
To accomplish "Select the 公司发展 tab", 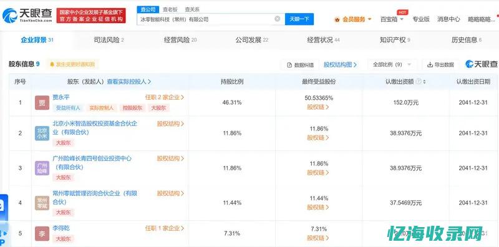I will [x=252, y=40].
